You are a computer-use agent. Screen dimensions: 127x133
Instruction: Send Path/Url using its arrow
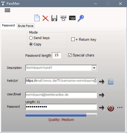pos(102,82)
